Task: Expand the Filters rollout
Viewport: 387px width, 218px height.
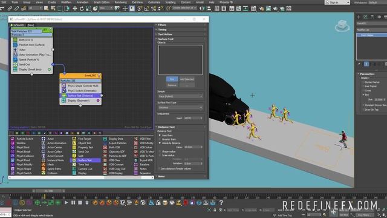Action: pos(181,25)
